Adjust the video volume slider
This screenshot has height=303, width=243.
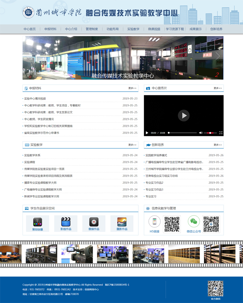click(210, 133)
